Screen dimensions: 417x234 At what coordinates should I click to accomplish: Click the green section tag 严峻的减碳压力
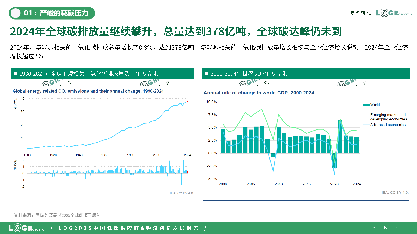click(52, 13)
